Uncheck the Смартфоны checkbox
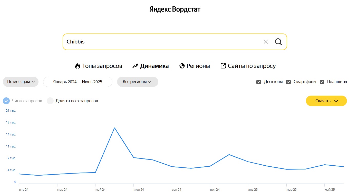This screenshot has width=349, height=194. click(288, 82)
